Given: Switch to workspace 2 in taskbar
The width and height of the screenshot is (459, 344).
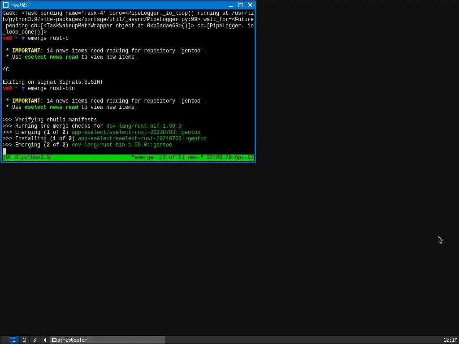Looking at the screenshot, I should [x=24, y=340].
